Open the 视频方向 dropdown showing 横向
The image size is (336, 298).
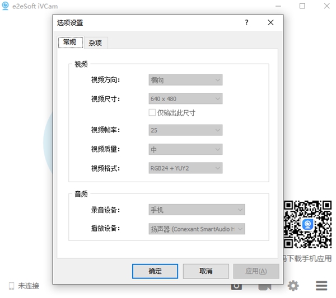(x=185, y=80)
